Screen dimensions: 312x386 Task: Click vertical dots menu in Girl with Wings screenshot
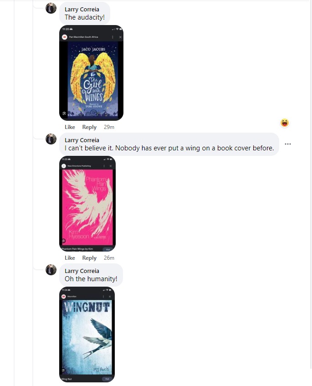click(x=113, y=37)
